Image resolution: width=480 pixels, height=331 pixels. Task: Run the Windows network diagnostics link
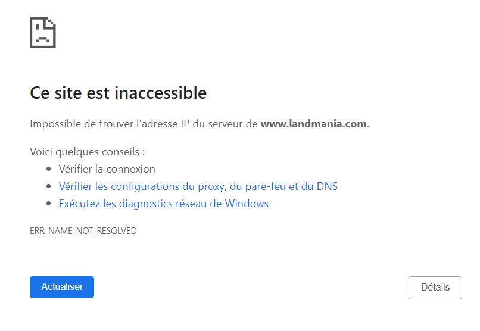pos(163,204)
